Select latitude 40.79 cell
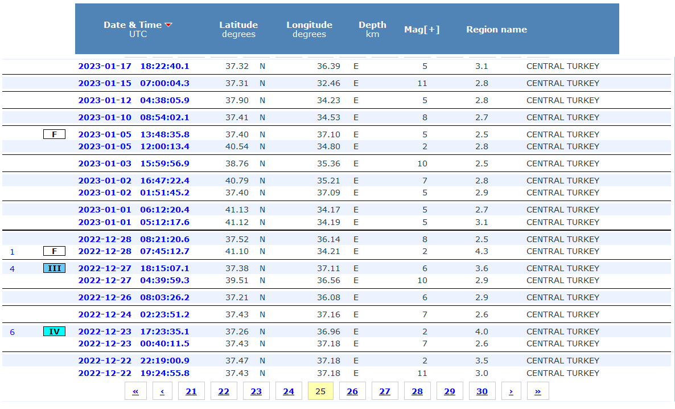This screenshot has width=675, height=409. click(x=237, y=181)
